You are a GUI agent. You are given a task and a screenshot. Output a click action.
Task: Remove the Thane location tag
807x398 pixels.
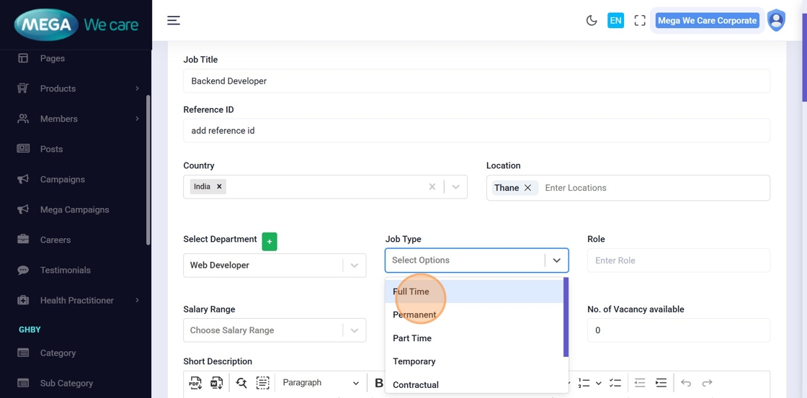click(x=527, y=188)
